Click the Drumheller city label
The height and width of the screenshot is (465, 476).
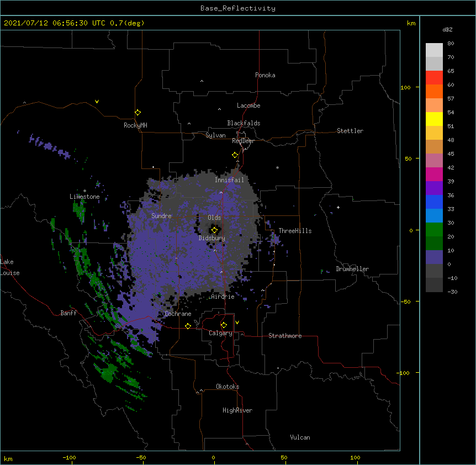352,269
